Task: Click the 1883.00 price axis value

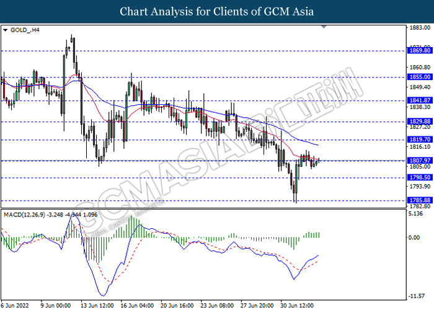Action: 420,28
